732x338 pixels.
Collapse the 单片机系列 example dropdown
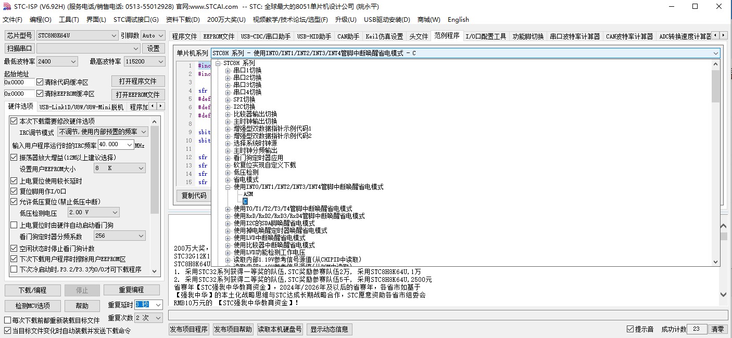tap(715, 53)
